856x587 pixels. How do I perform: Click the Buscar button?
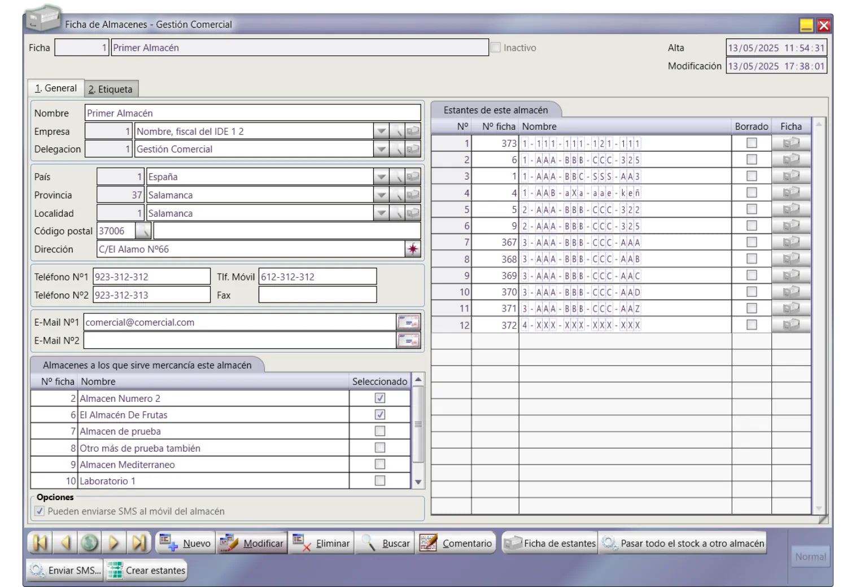tap(385, 543)
